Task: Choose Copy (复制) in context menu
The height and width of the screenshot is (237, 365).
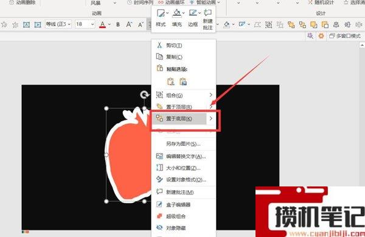Action: click(x=184, y=57)
